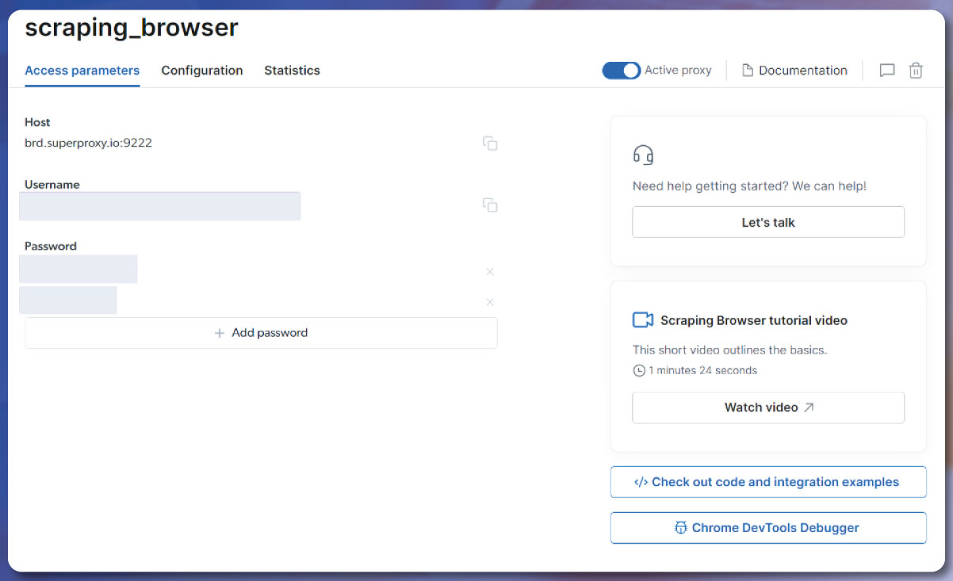Click the Host label
The image size is (953, 581).
point(37,122)
